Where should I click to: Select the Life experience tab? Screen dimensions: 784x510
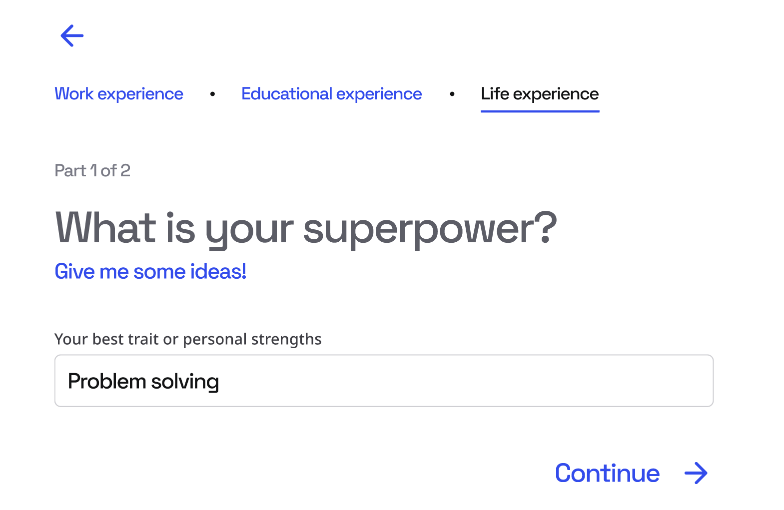point(540,94)
